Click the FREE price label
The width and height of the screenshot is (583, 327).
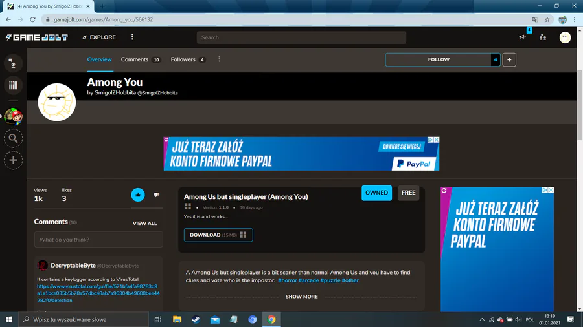(x=408, y=193)
